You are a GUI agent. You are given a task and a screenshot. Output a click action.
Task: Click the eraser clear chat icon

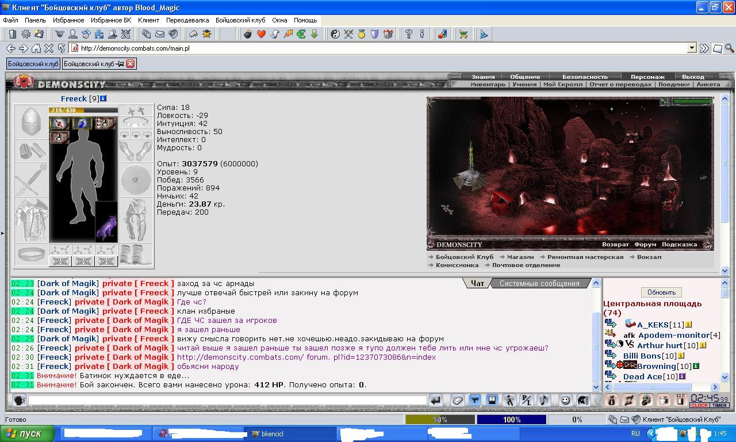pyautogui.click(x=457, y=400)
